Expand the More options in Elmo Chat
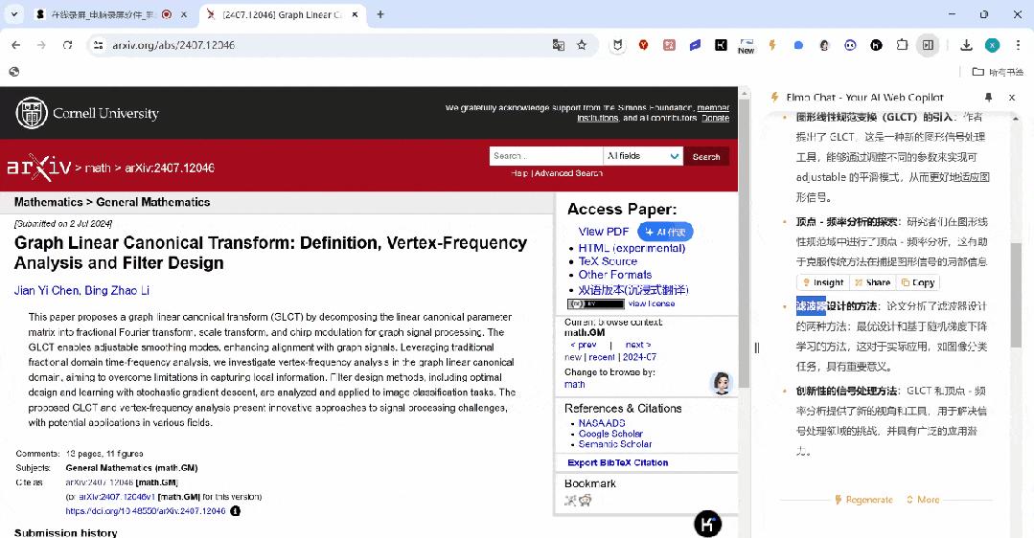1034x538 pixels. coord(922,500)
